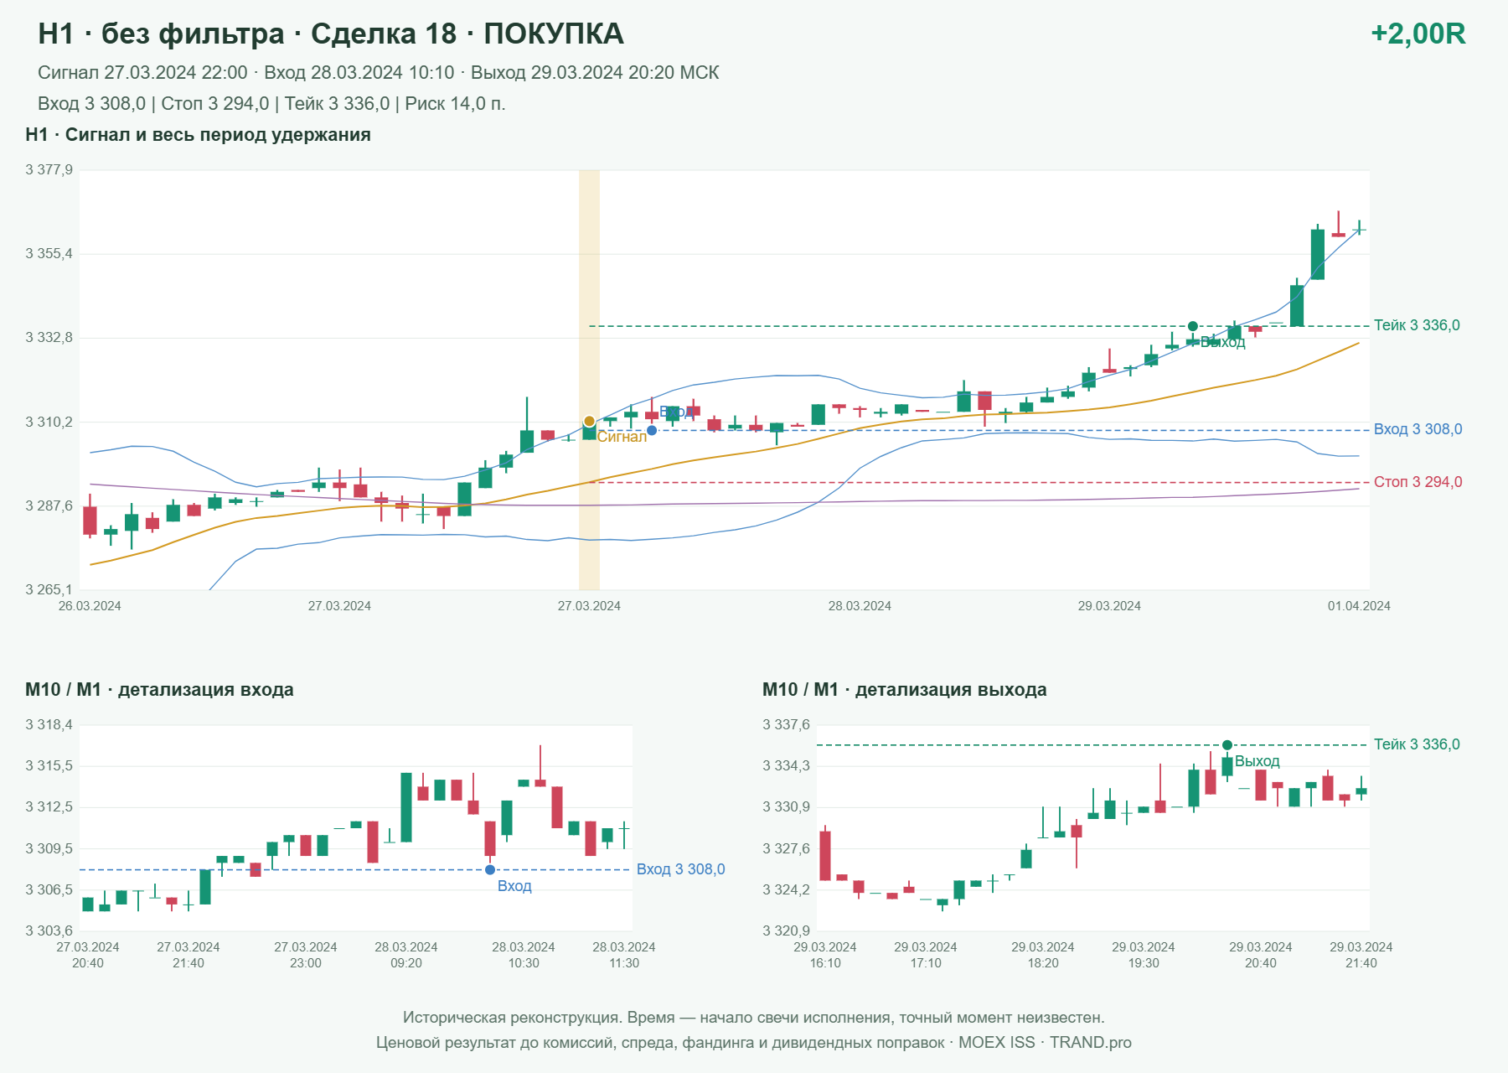Click the 'Тейк 3 336,0' label beside H1 chart

(x=1417, y=325)
